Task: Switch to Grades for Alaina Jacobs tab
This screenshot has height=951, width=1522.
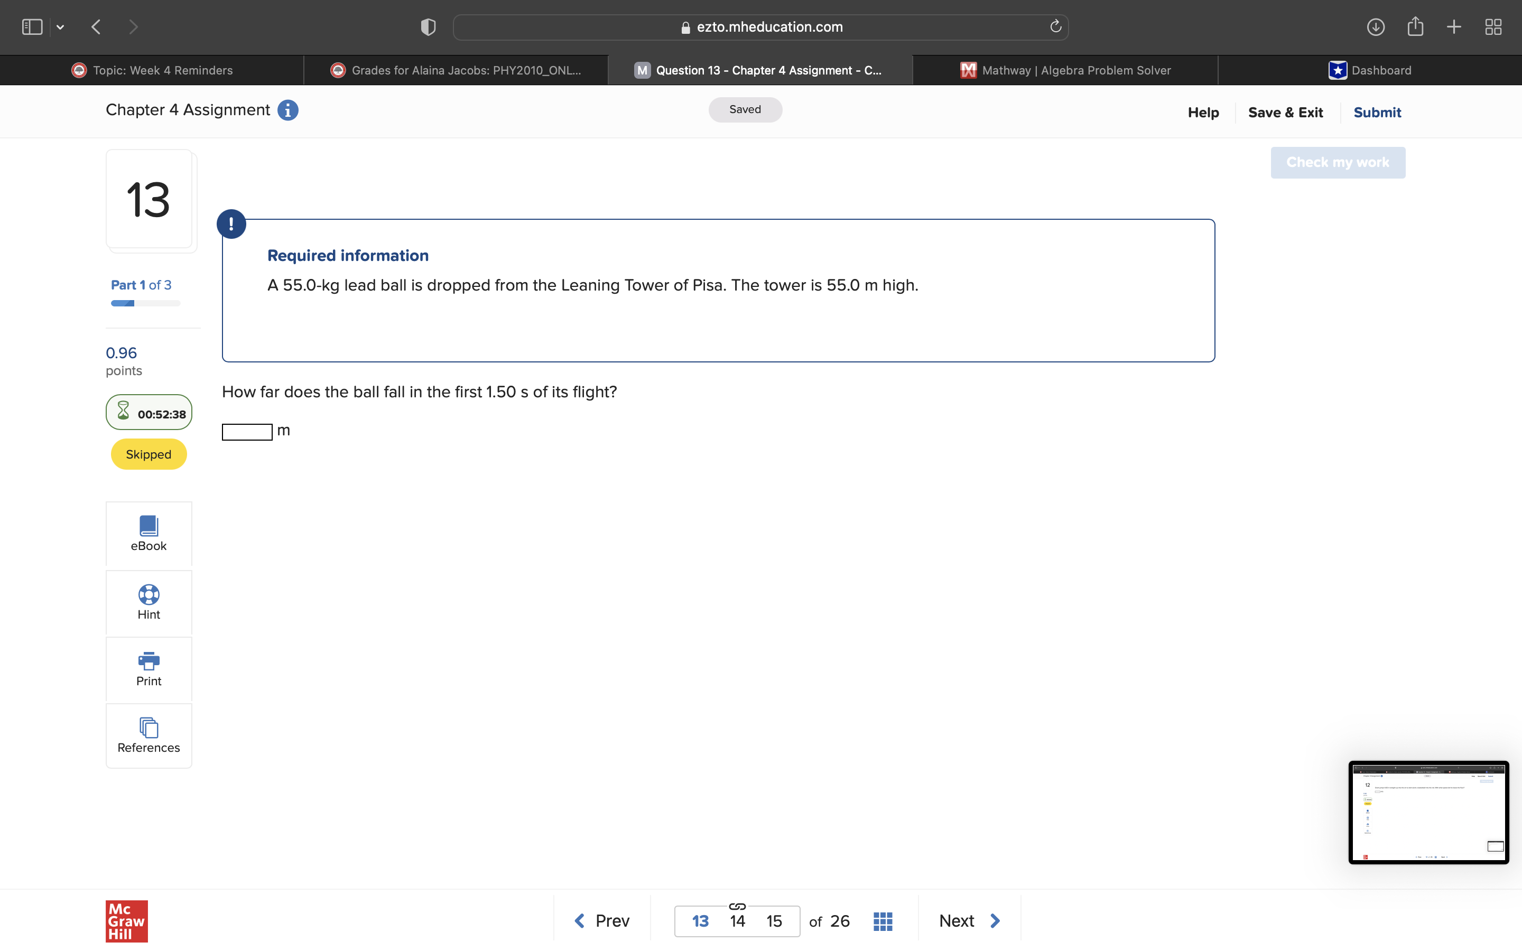Action: [x=456, y=70]
